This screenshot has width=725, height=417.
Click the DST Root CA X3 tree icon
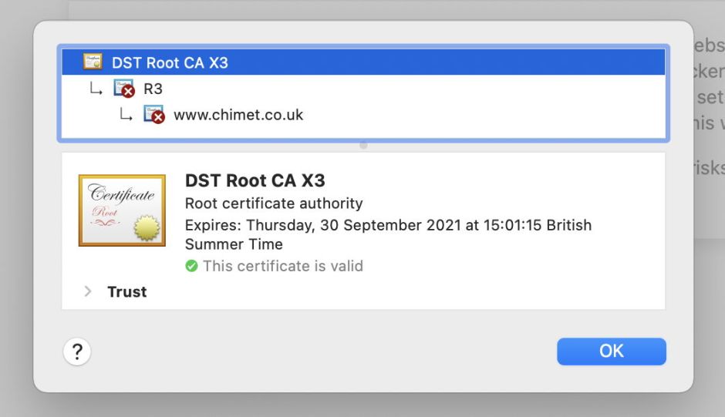pos(93,62)
